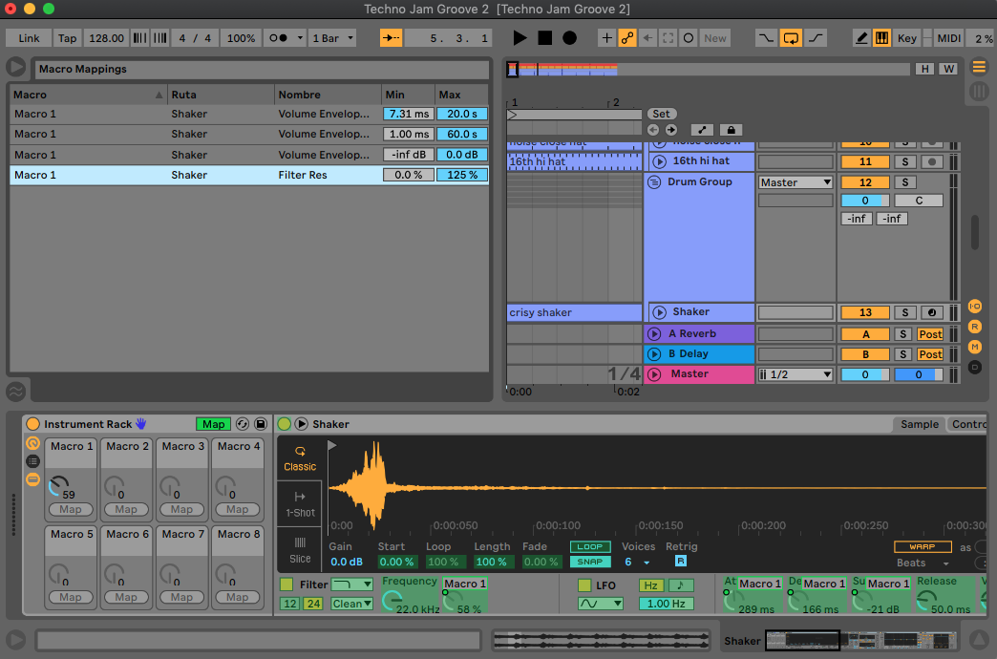Click the Tap tempo button
Image resolution: width=997 pixels, height=659 pixels.
tap(67, 37)
